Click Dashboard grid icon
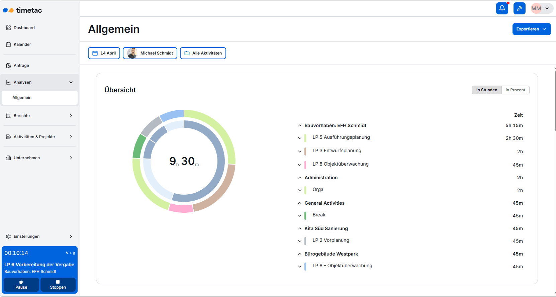The image size is (556, 297). (x=8, y=28)
